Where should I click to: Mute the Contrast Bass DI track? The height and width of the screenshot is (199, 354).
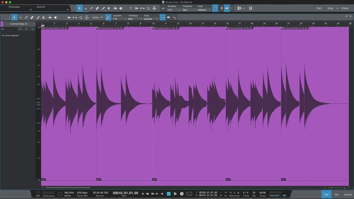[x=20, y=29]
